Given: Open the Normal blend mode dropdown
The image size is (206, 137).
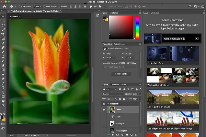Looking at the screenshot, I should pyautogui.click(x=113, y=94).
